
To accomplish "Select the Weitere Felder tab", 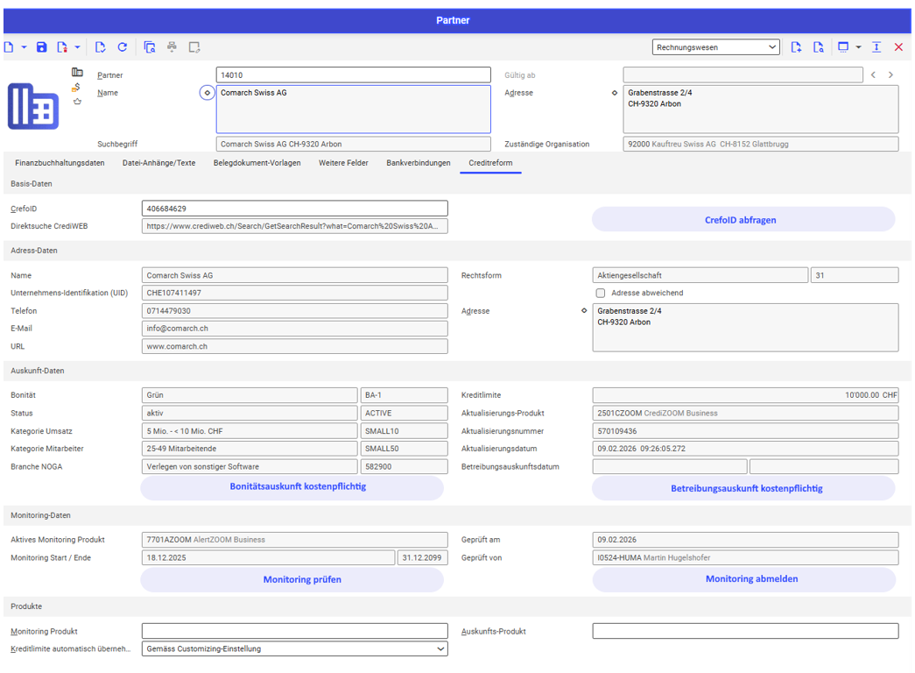I will (343, 163).
